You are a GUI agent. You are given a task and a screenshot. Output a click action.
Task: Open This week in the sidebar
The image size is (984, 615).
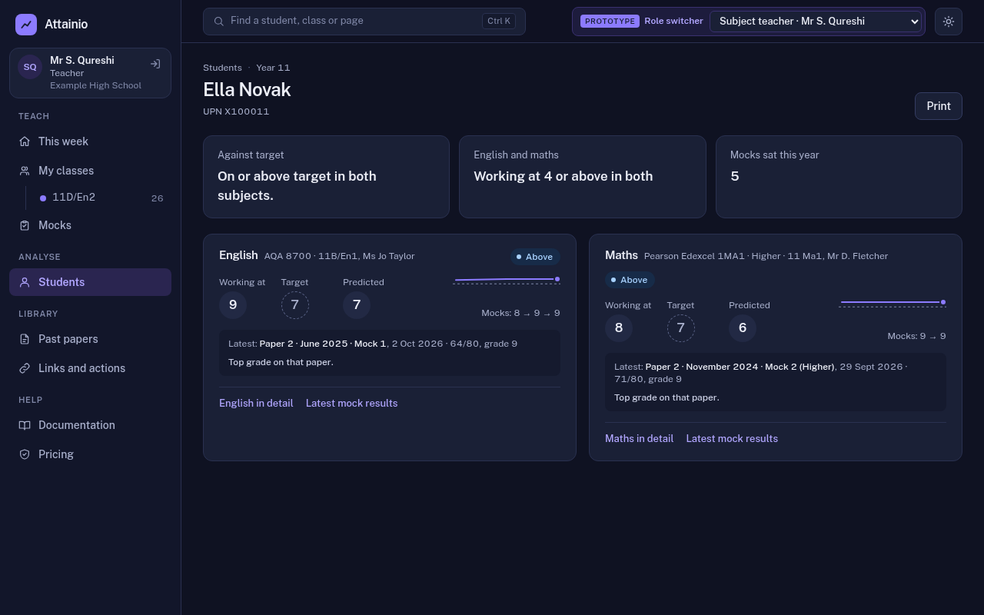tap(90, 141)
